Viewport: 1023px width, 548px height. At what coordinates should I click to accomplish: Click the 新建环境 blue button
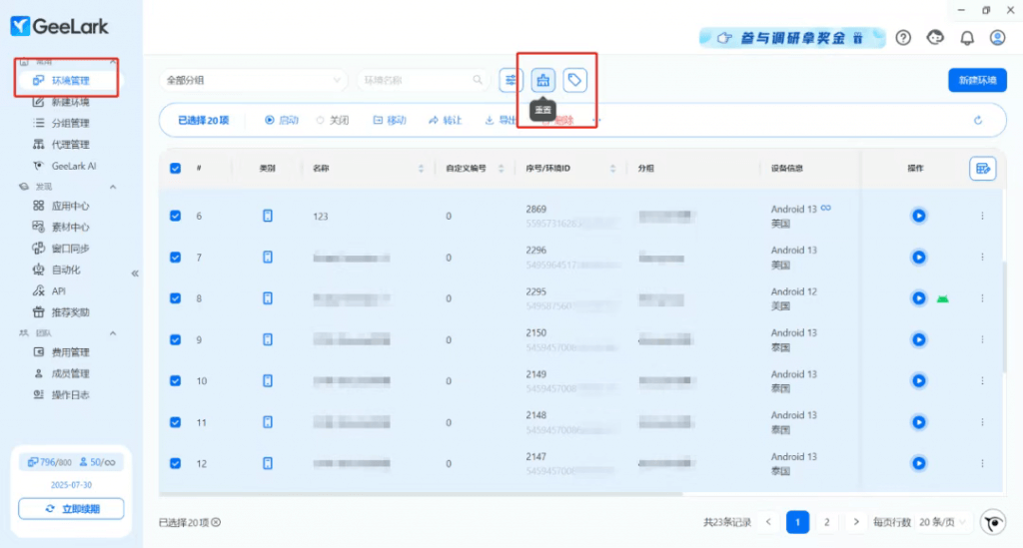[x=976, y=80]
